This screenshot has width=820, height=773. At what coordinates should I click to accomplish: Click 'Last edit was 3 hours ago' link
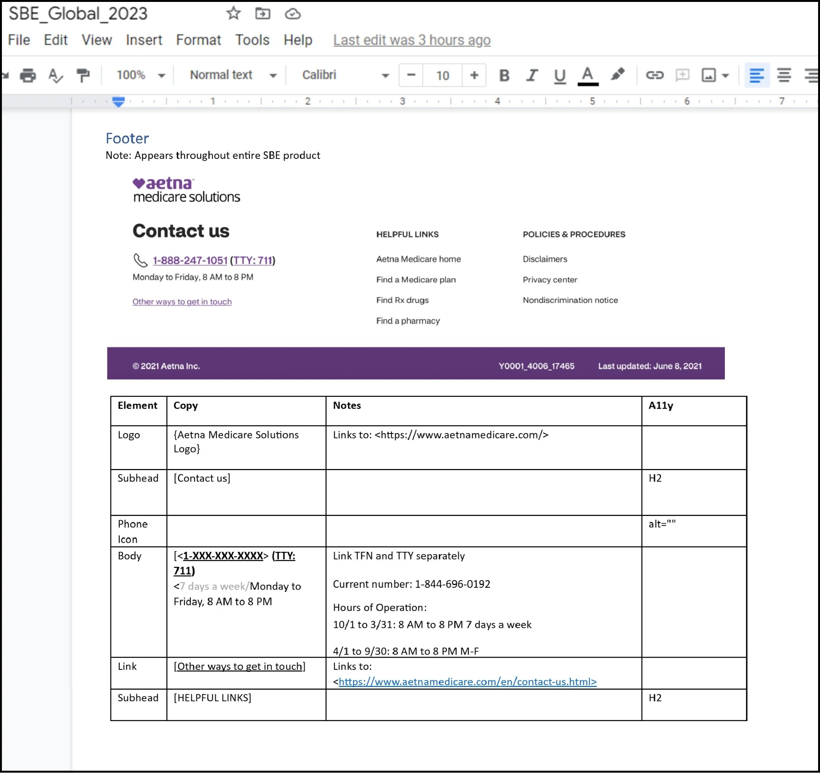click(412, 40)
